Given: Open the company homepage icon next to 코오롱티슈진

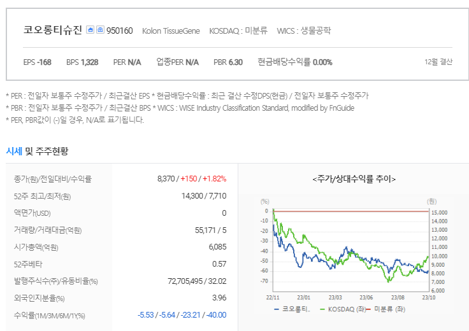Looking at the screenshot, I should [90, 29].
